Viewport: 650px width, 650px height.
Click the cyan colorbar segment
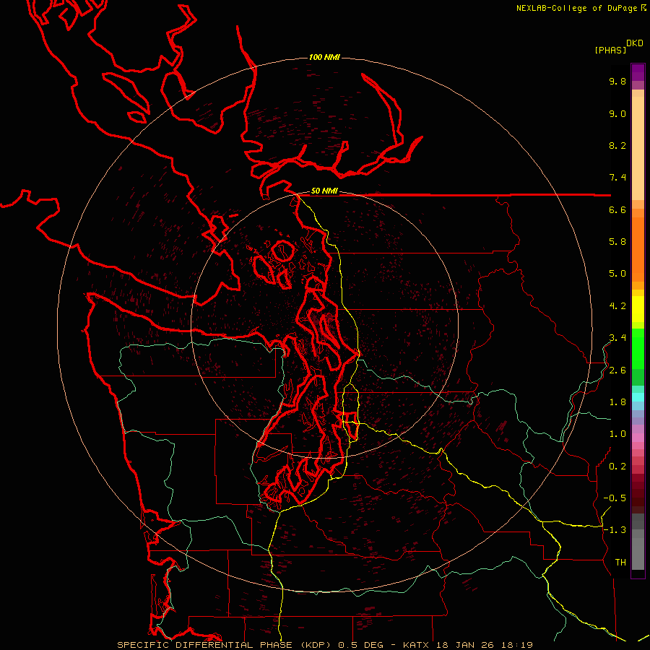638,396
